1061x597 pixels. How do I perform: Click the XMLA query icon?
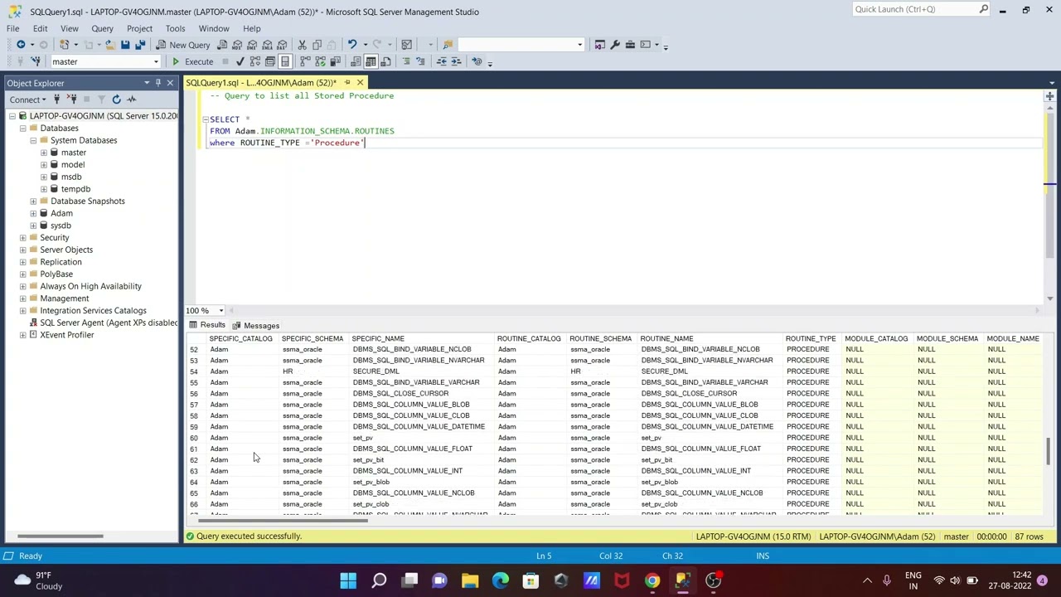267,45
